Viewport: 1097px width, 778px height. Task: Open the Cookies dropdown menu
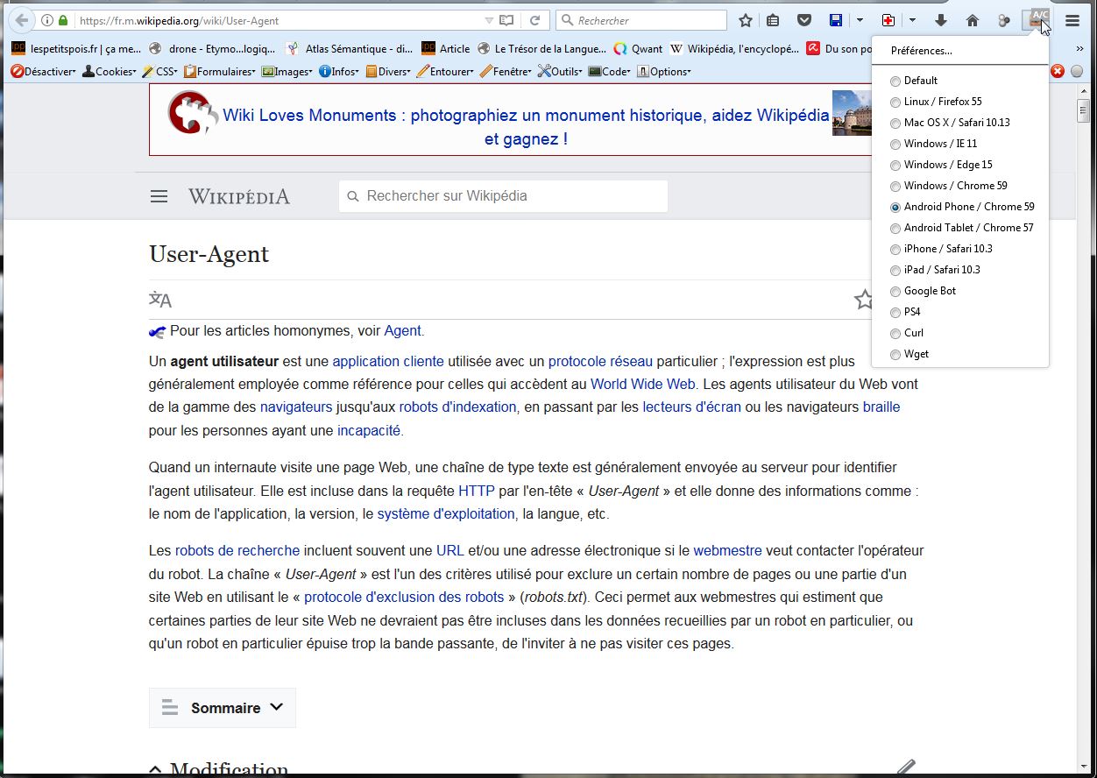click(110, 72)
